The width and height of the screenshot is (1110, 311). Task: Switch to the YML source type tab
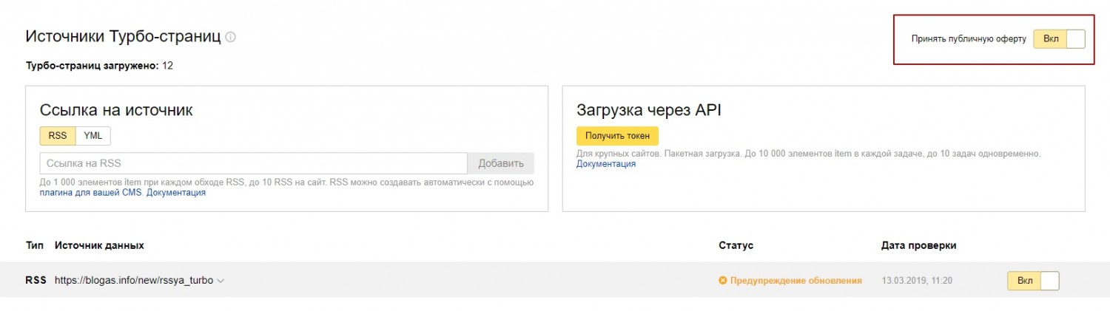point(93,136)
